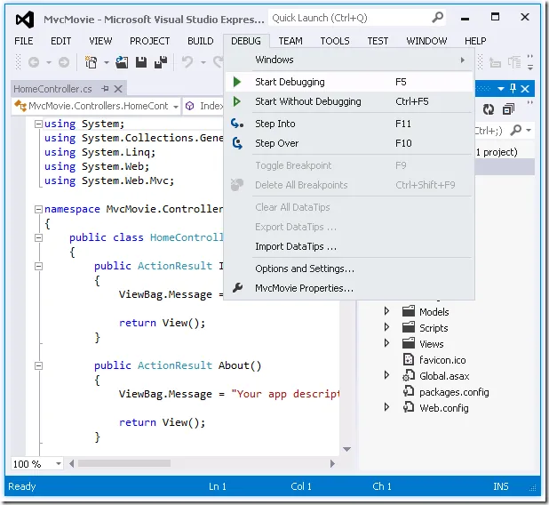Click the Step Into arrow icon
Screen dimensions: 549x505
pyautogui.click(x=237, y=124)
